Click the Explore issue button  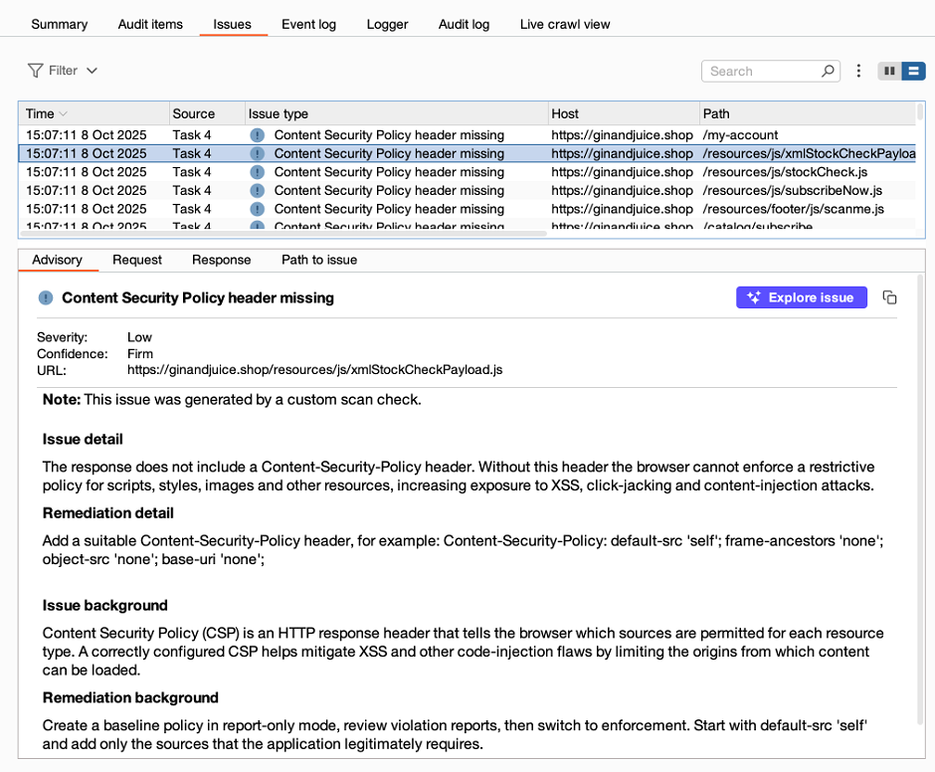pyautogui.click(x=802, y=297)
